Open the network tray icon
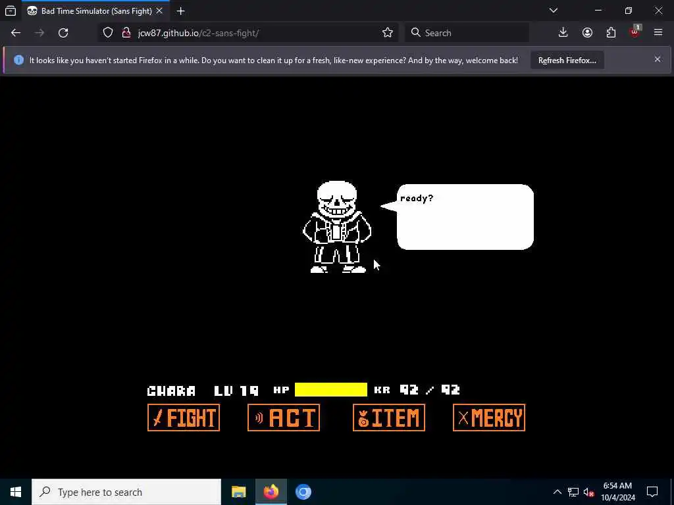Image resolution: width=674 pixels, height=505 pixels. click(573, 492)
